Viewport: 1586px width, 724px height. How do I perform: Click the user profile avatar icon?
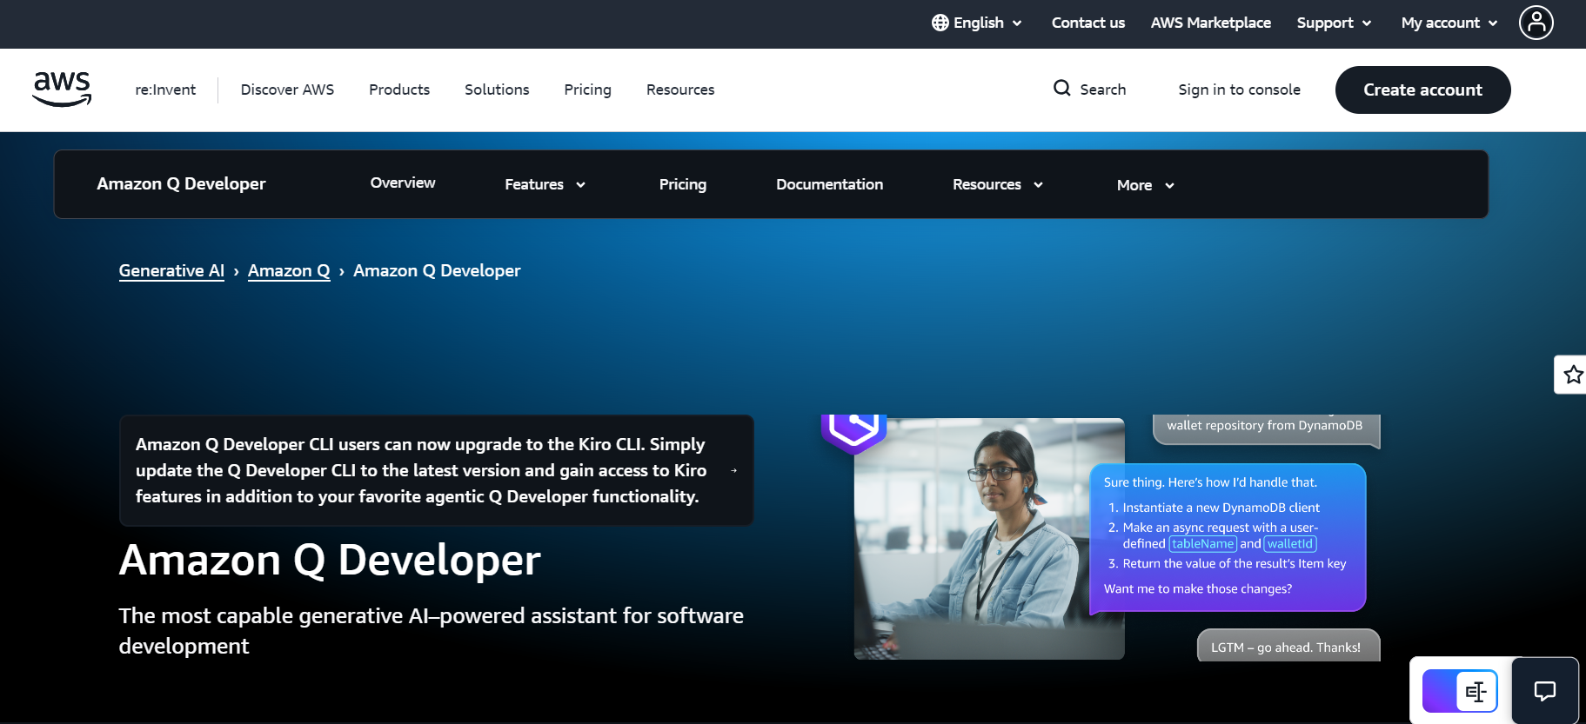1536,23
